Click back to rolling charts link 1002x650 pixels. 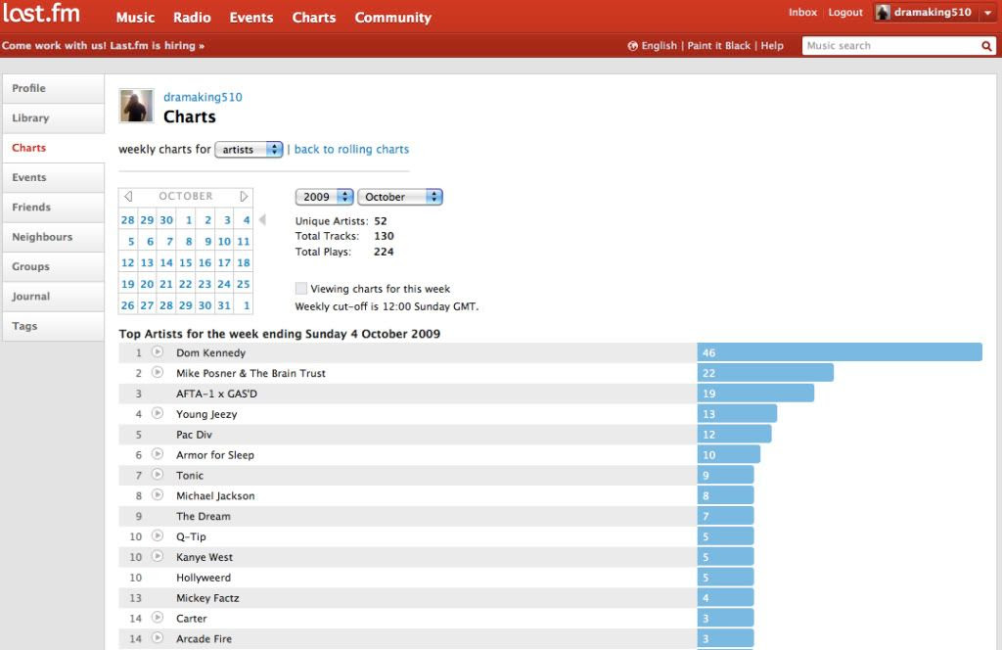(351, 149)
